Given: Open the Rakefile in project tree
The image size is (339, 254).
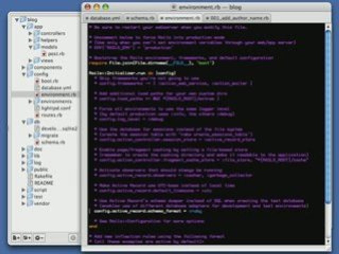Looking at the screenshot, I should click(43, 176).
